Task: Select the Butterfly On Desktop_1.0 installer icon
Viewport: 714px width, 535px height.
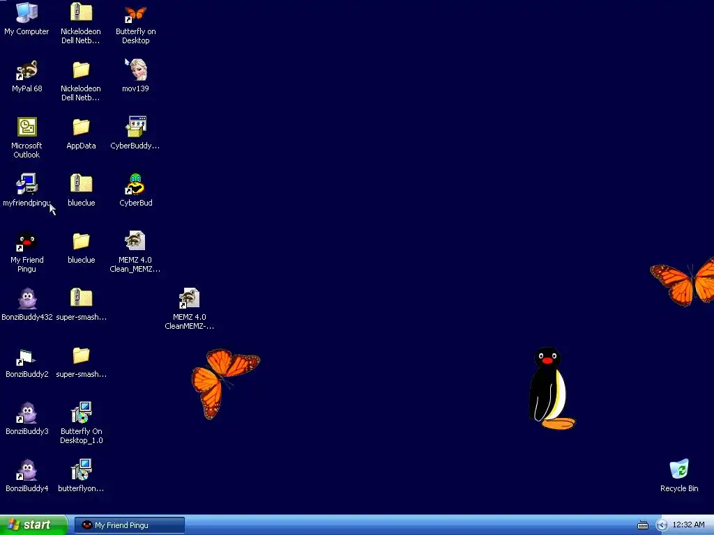Action: [x=81, y=412]
